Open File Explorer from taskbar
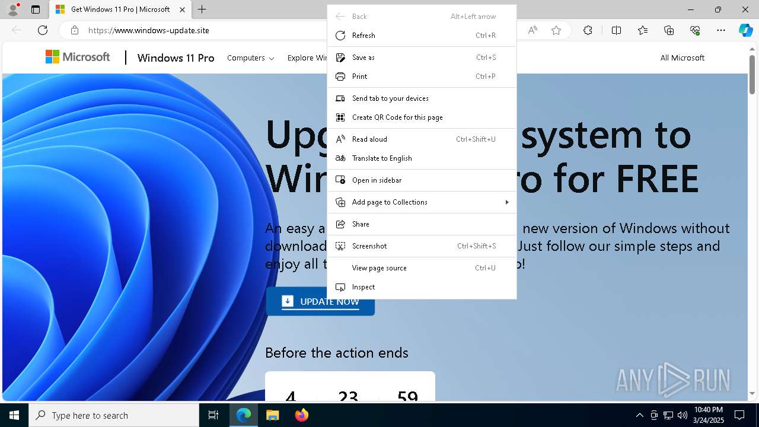The height and width of the screenshot is (427, 759). click(x=272, y=415)
